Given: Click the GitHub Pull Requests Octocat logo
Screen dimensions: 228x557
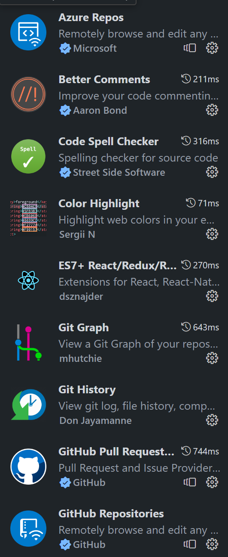Looking at the screenshot, I should pos(28,467).
